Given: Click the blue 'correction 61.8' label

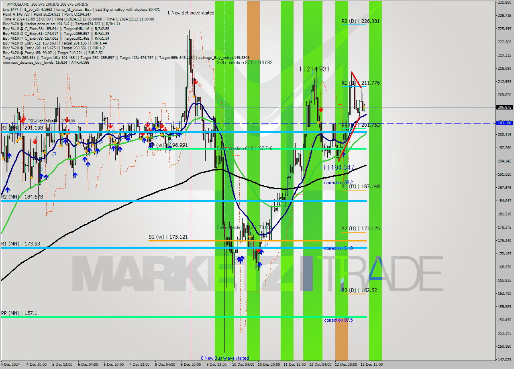Looking at the screenshot, I should 339,248.
